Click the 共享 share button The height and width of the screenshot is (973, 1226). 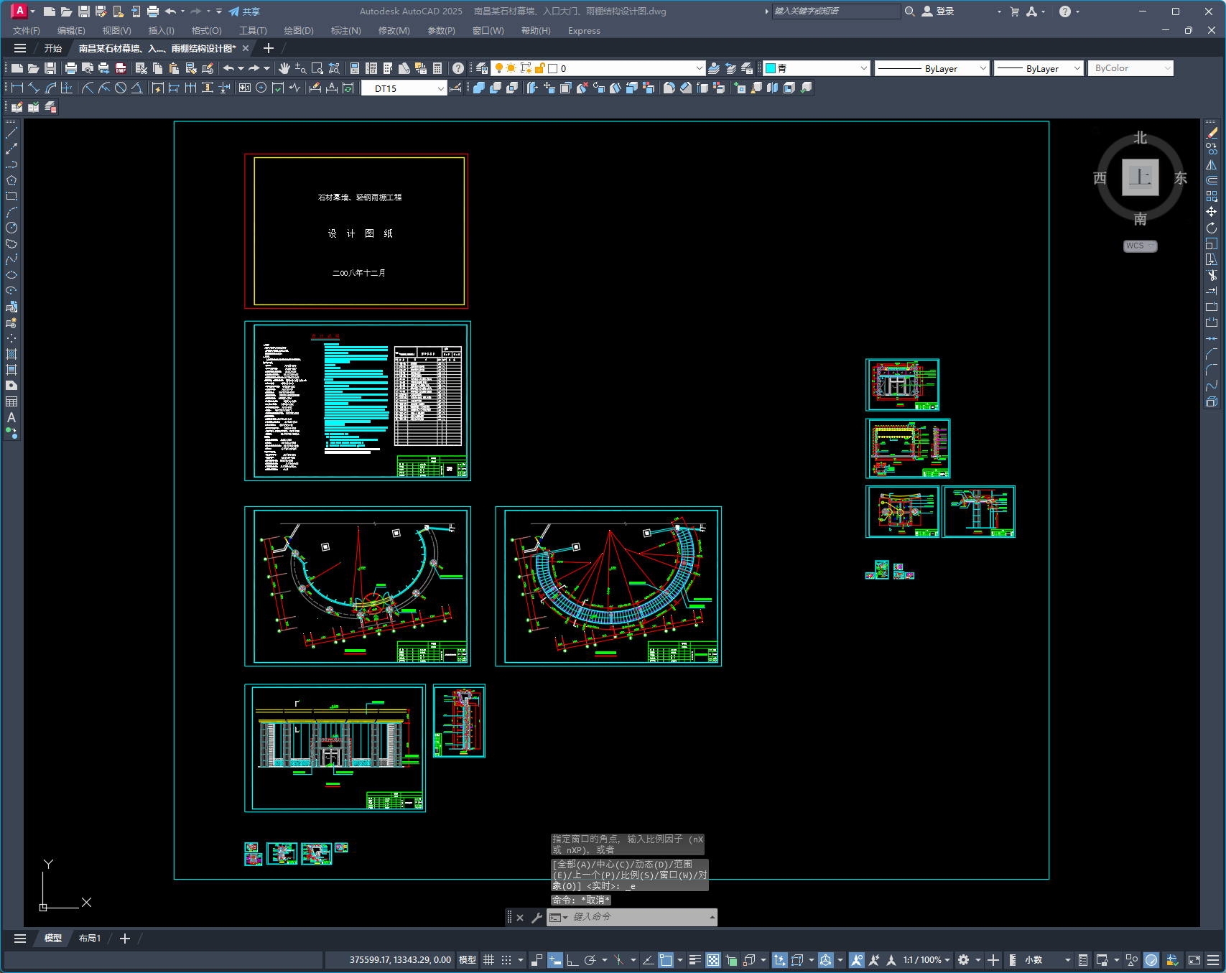[244, 11]
